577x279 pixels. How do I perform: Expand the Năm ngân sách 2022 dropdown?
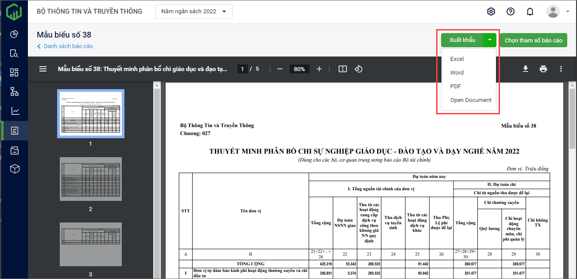tap(194, 11)
